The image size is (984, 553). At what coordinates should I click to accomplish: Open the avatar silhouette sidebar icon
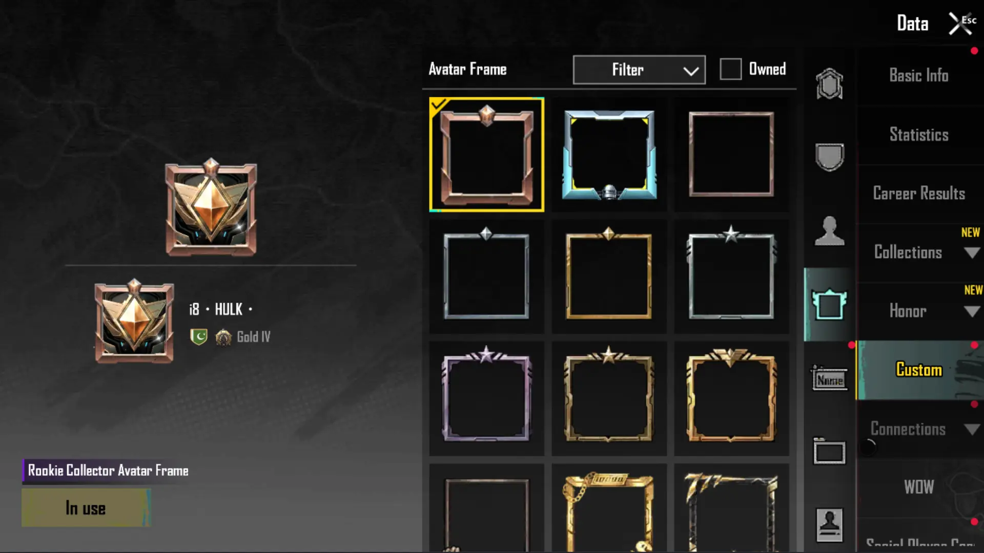tap(829, 231)
